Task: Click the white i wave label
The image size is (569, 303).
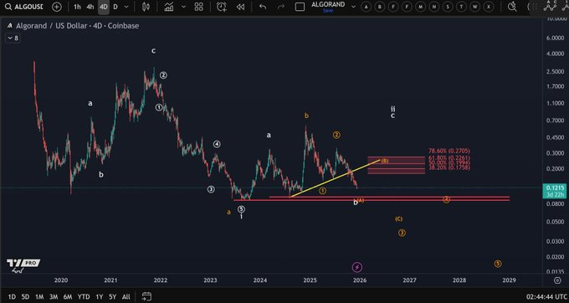Action: (x=241, y=216)
